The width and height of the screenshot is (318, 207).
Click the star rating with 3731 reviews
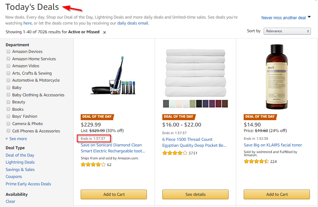175,153
